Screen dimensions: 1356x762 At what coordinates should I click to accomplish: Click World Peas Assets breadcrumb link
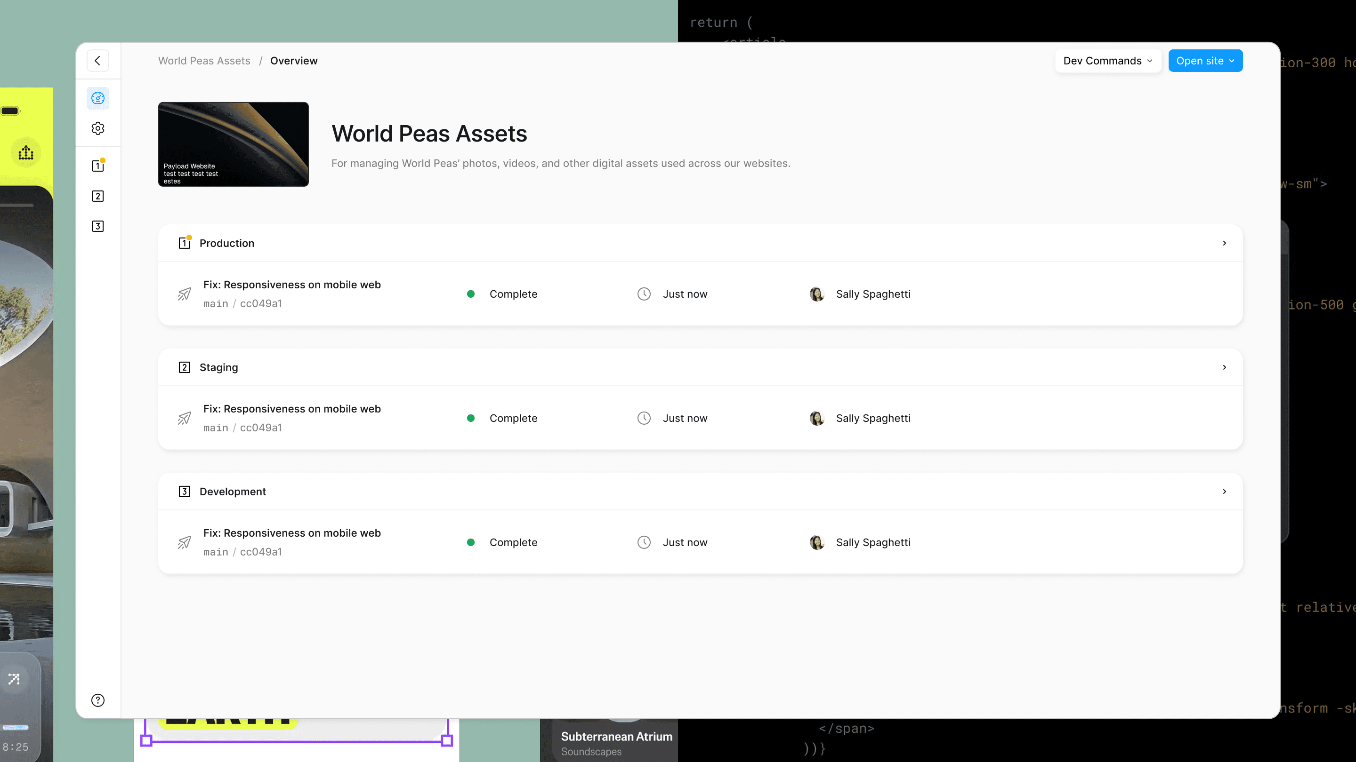tap(204, 61)
